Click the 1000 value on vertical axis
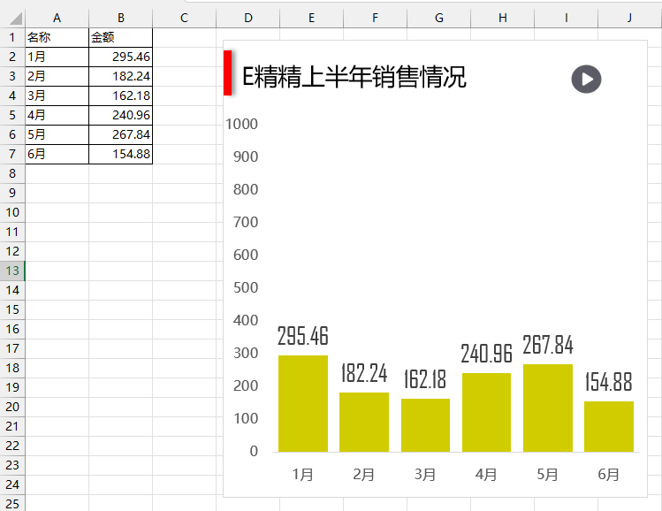 [242, 124]
